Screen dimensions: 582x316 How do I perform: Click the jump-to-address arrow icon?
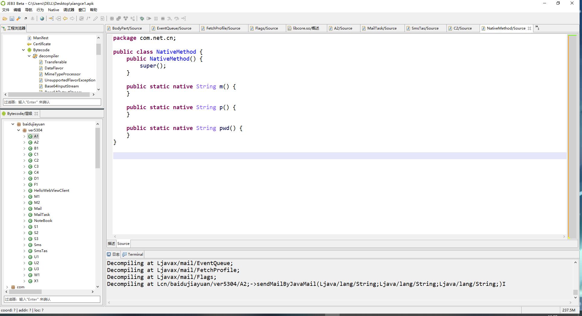coord(51,18)
